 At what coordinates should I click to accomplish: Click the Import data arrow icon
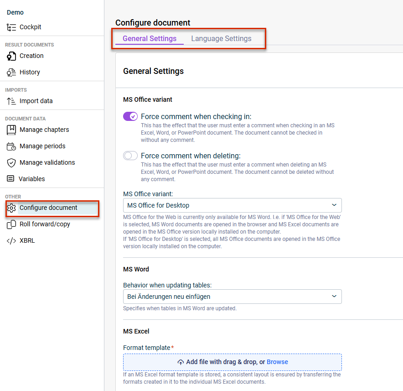pos(11,101)
